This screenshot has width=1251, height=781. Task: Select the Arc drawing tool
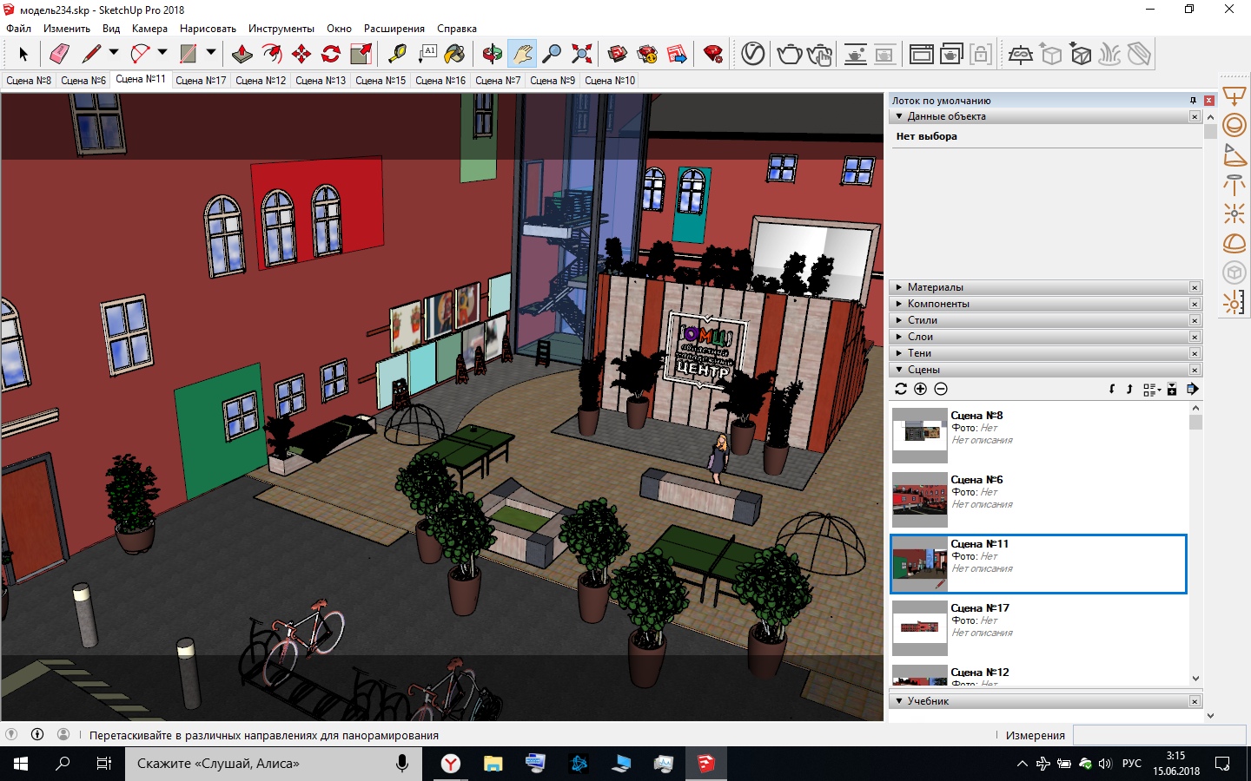(140, 54)
